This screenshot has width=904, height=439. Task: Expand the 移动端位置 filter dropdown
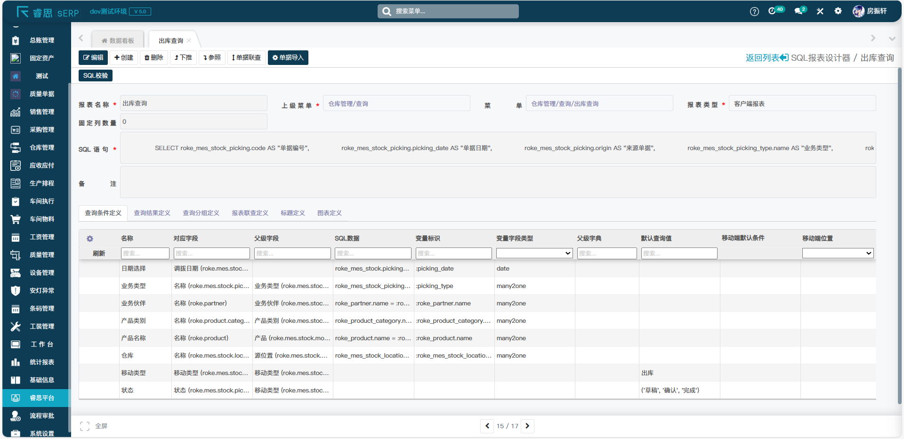(x=838, y=253)
